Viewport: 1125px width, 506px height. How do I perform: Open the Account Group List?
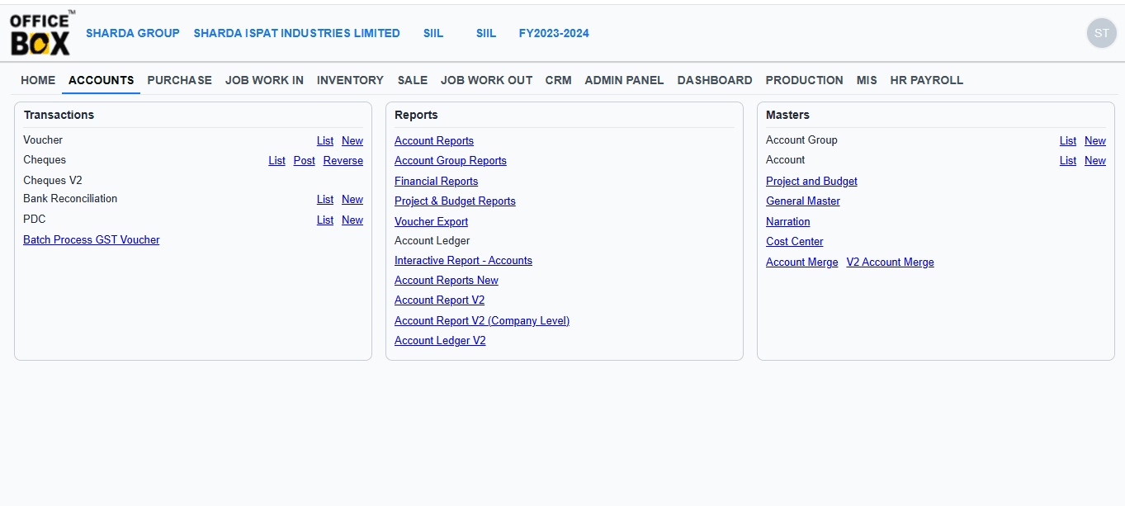[x=1068, y=141]
